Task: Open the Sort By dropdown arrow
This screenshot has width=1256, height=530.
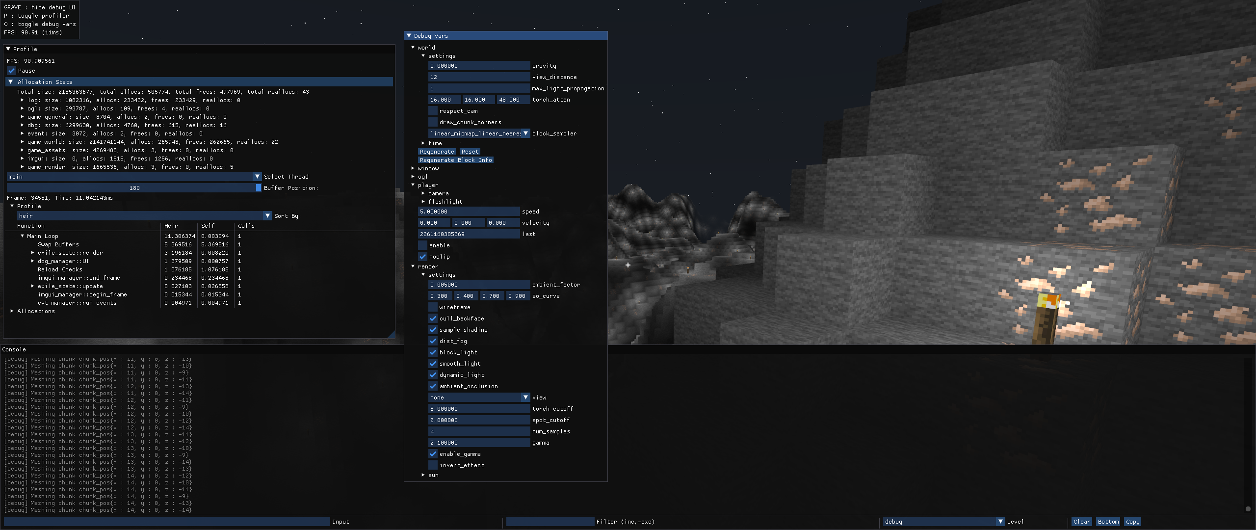Action: [x=267, y=216]
